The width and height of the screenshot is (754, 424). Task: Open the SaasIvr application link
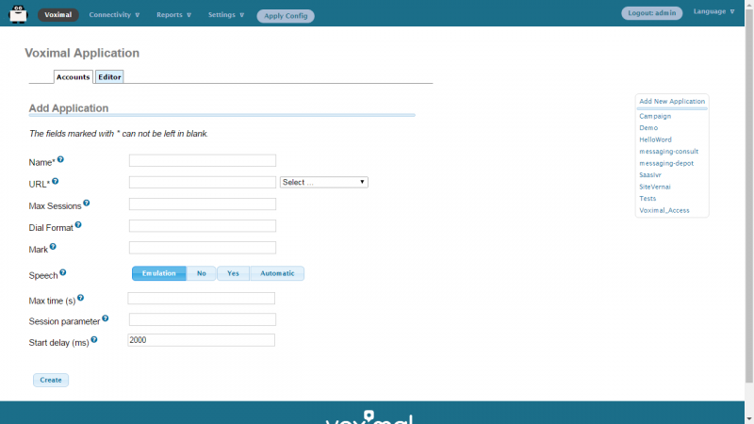coord(650,175)
